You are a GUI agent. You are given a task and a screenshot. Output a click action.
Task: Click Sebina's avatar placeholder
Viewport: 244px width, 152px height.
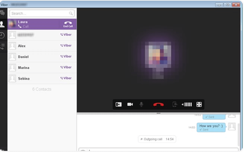coord(12,78)
